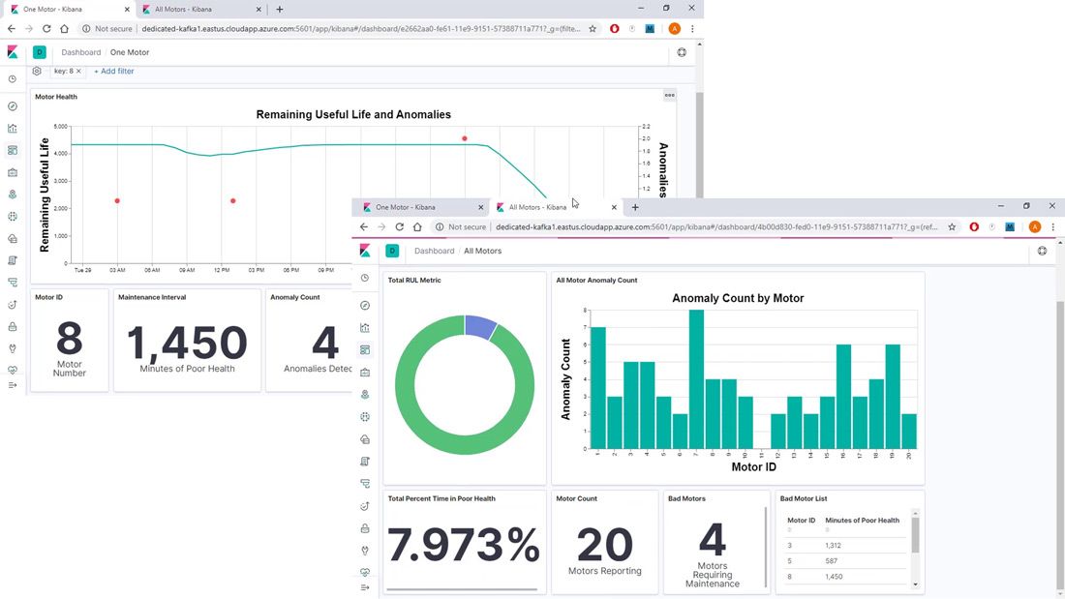Viewport: 1065px width, 599px height.
Task: Reload the page with the refresh button
Action: [46, 29]
